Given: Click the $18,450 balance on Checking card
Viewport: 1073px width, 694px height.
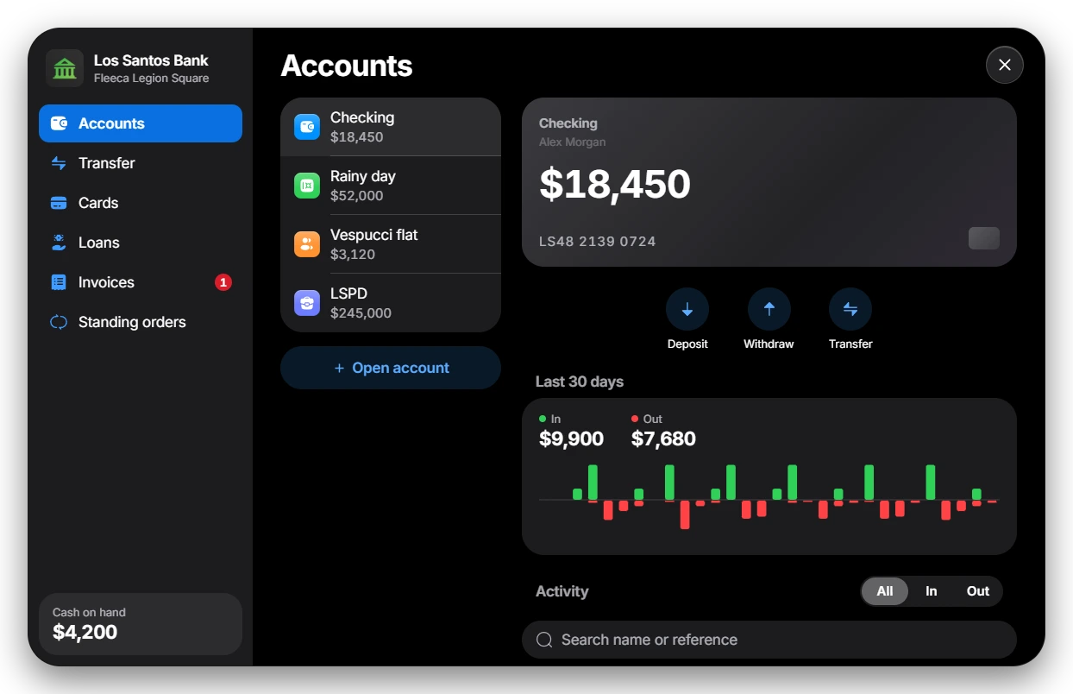Looking at the screenshot, I should click(615, 184).
